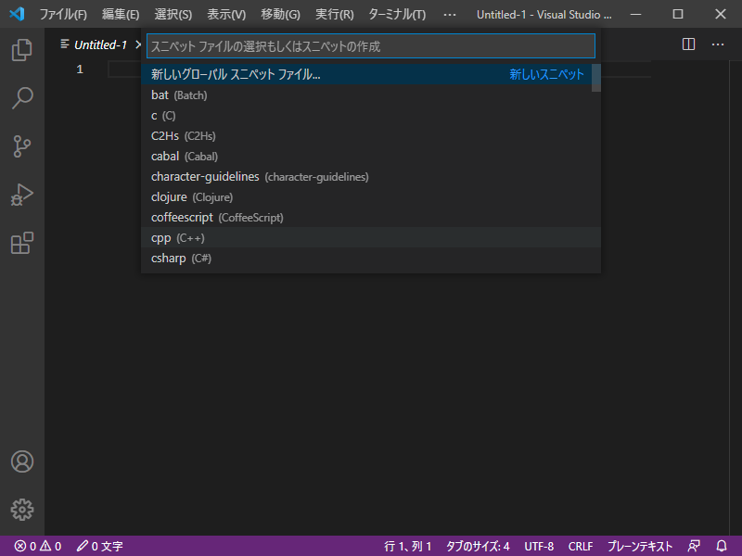Screen dimensions: 742x556
Task: Open the Accounts menu icon
Action: click(x=21, y=461)
